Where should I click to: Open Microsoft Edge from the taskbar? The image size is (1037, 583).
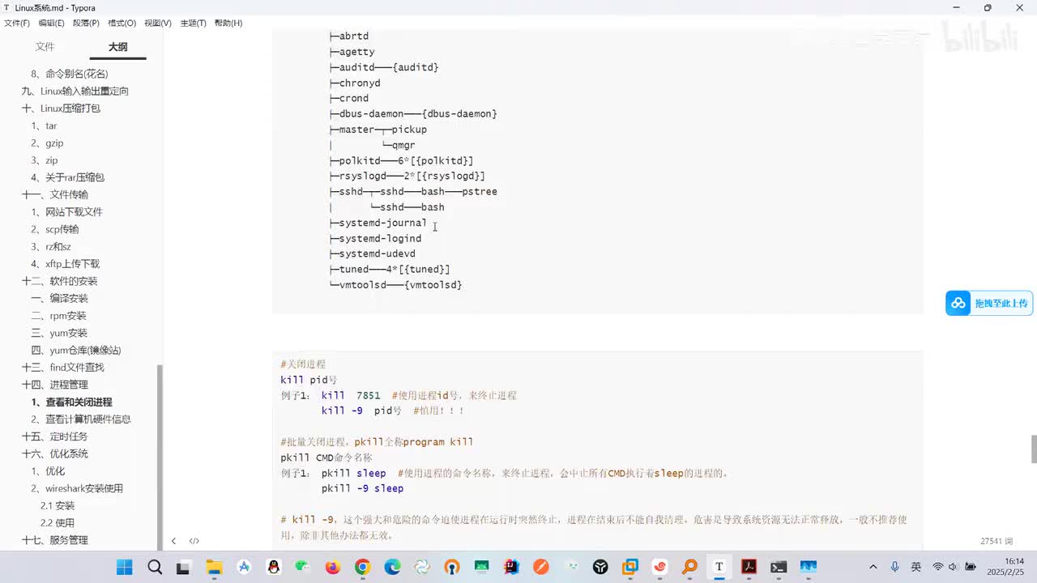click(x=392, y=567)
